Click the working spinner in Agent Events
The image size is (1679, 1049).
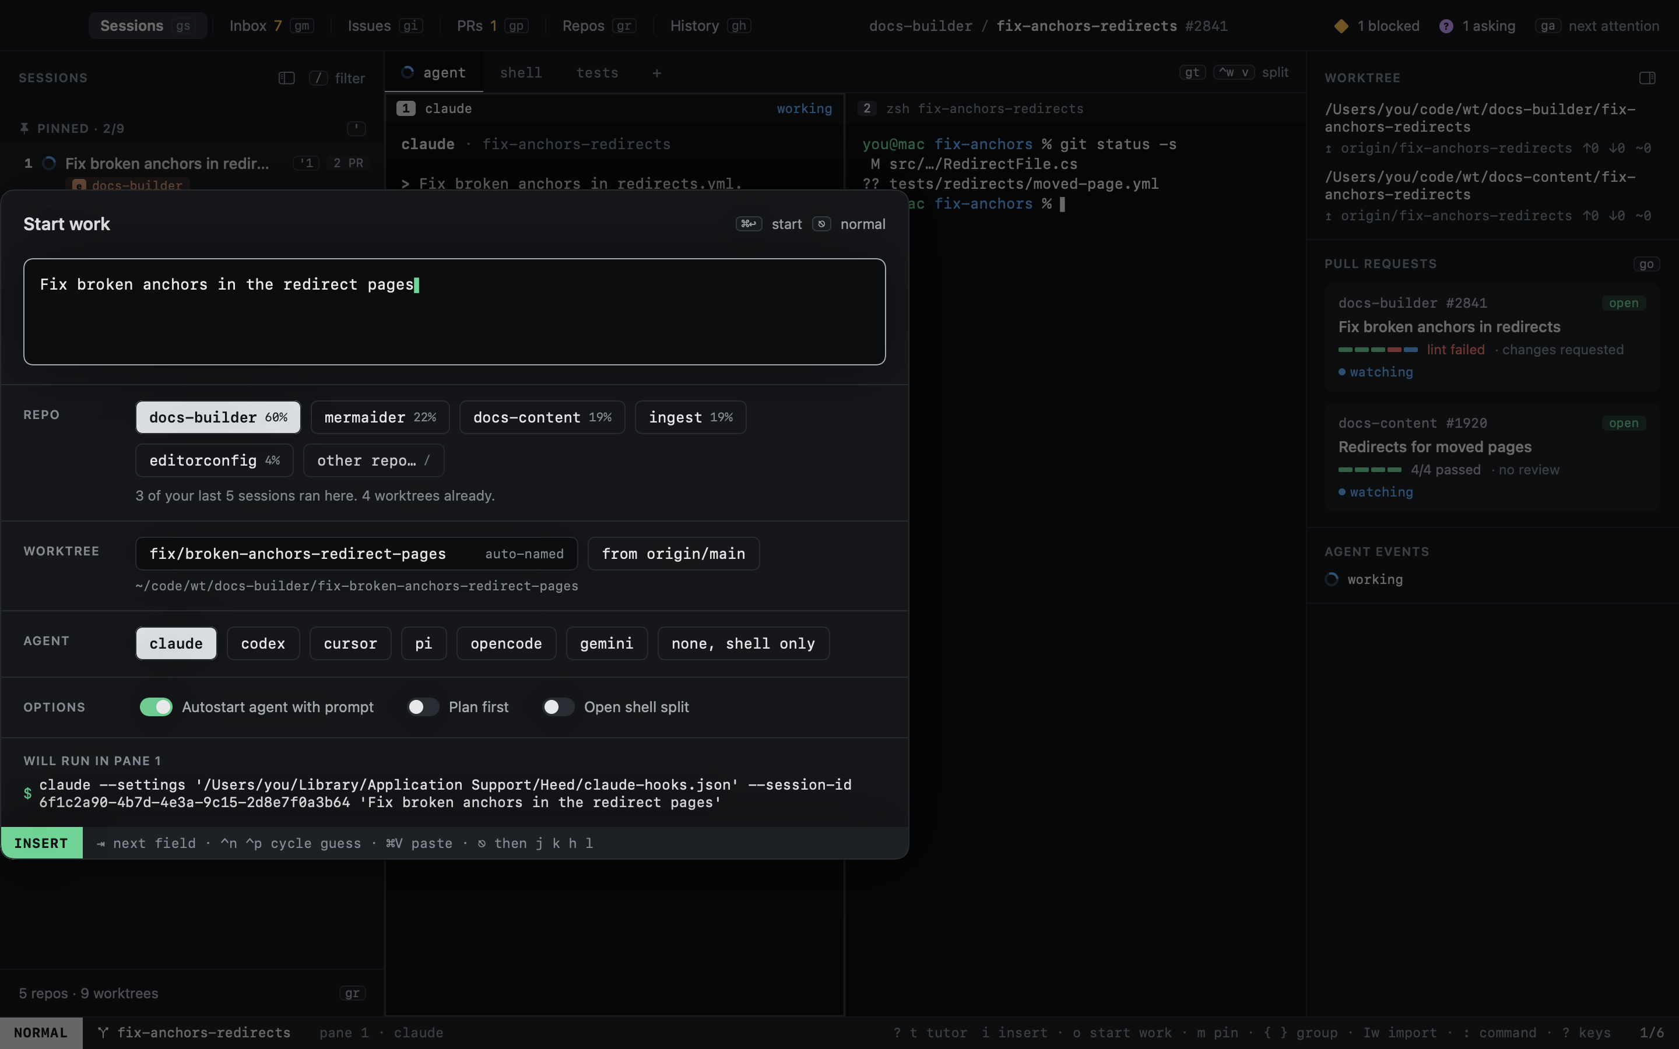(x=1332, y=579)
